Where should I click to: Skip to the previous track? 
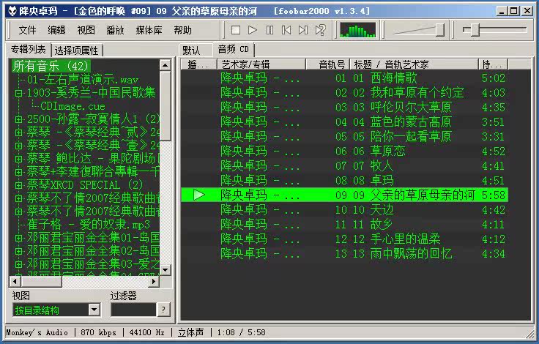point(286,30)
